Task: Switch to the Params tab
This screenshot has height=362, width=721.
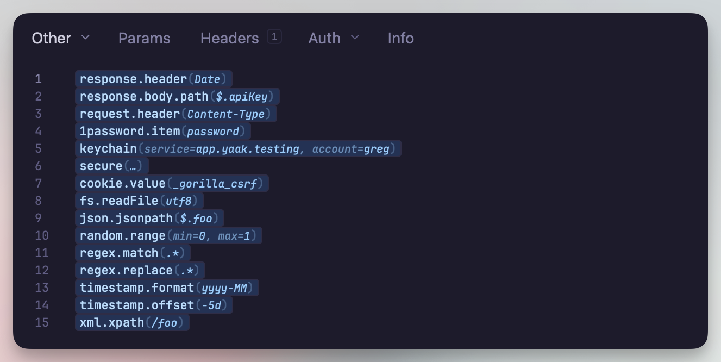Action: pyautogui.click(x=144, y=38)
